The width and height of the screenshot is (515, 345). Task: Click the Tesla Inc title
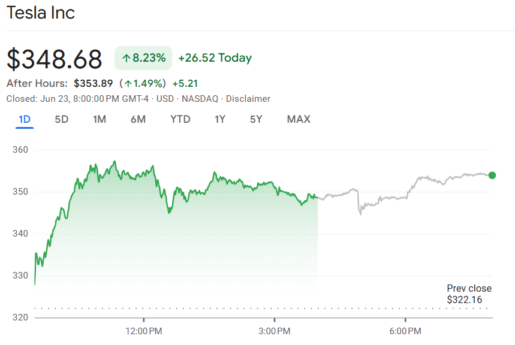(x=41, y=13)
